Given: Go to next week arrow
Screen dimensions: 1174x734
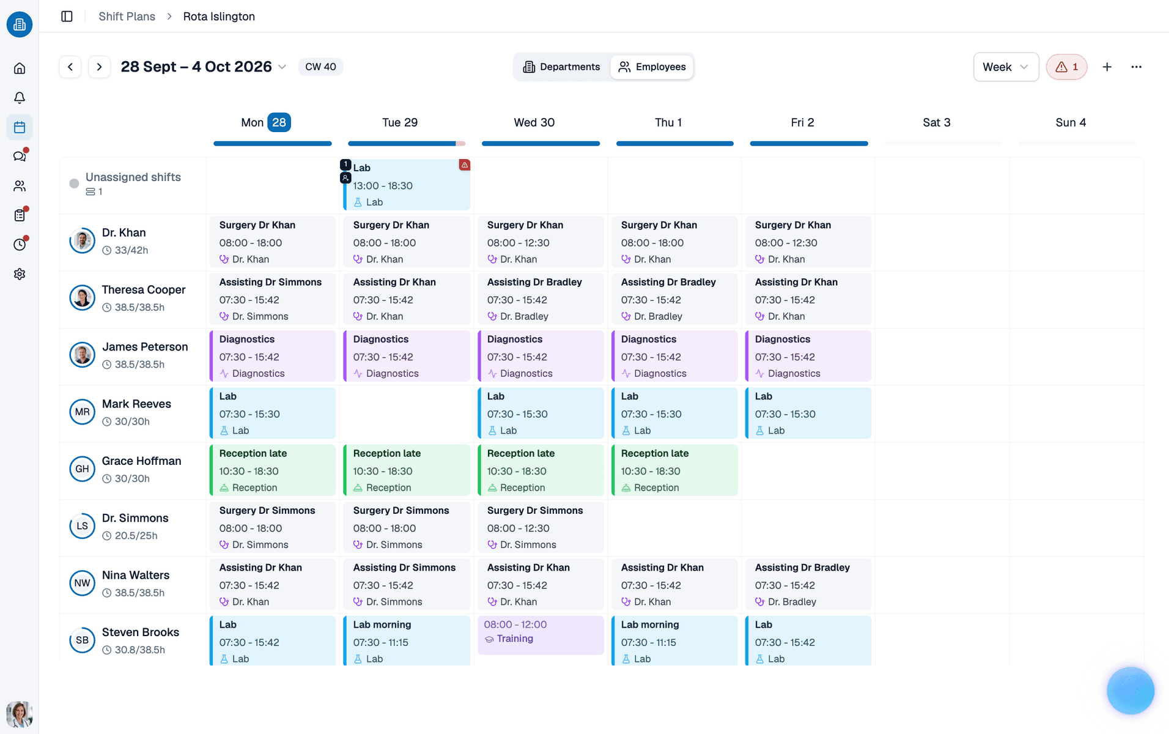Looking at the screenshot, I should point(99,67).
